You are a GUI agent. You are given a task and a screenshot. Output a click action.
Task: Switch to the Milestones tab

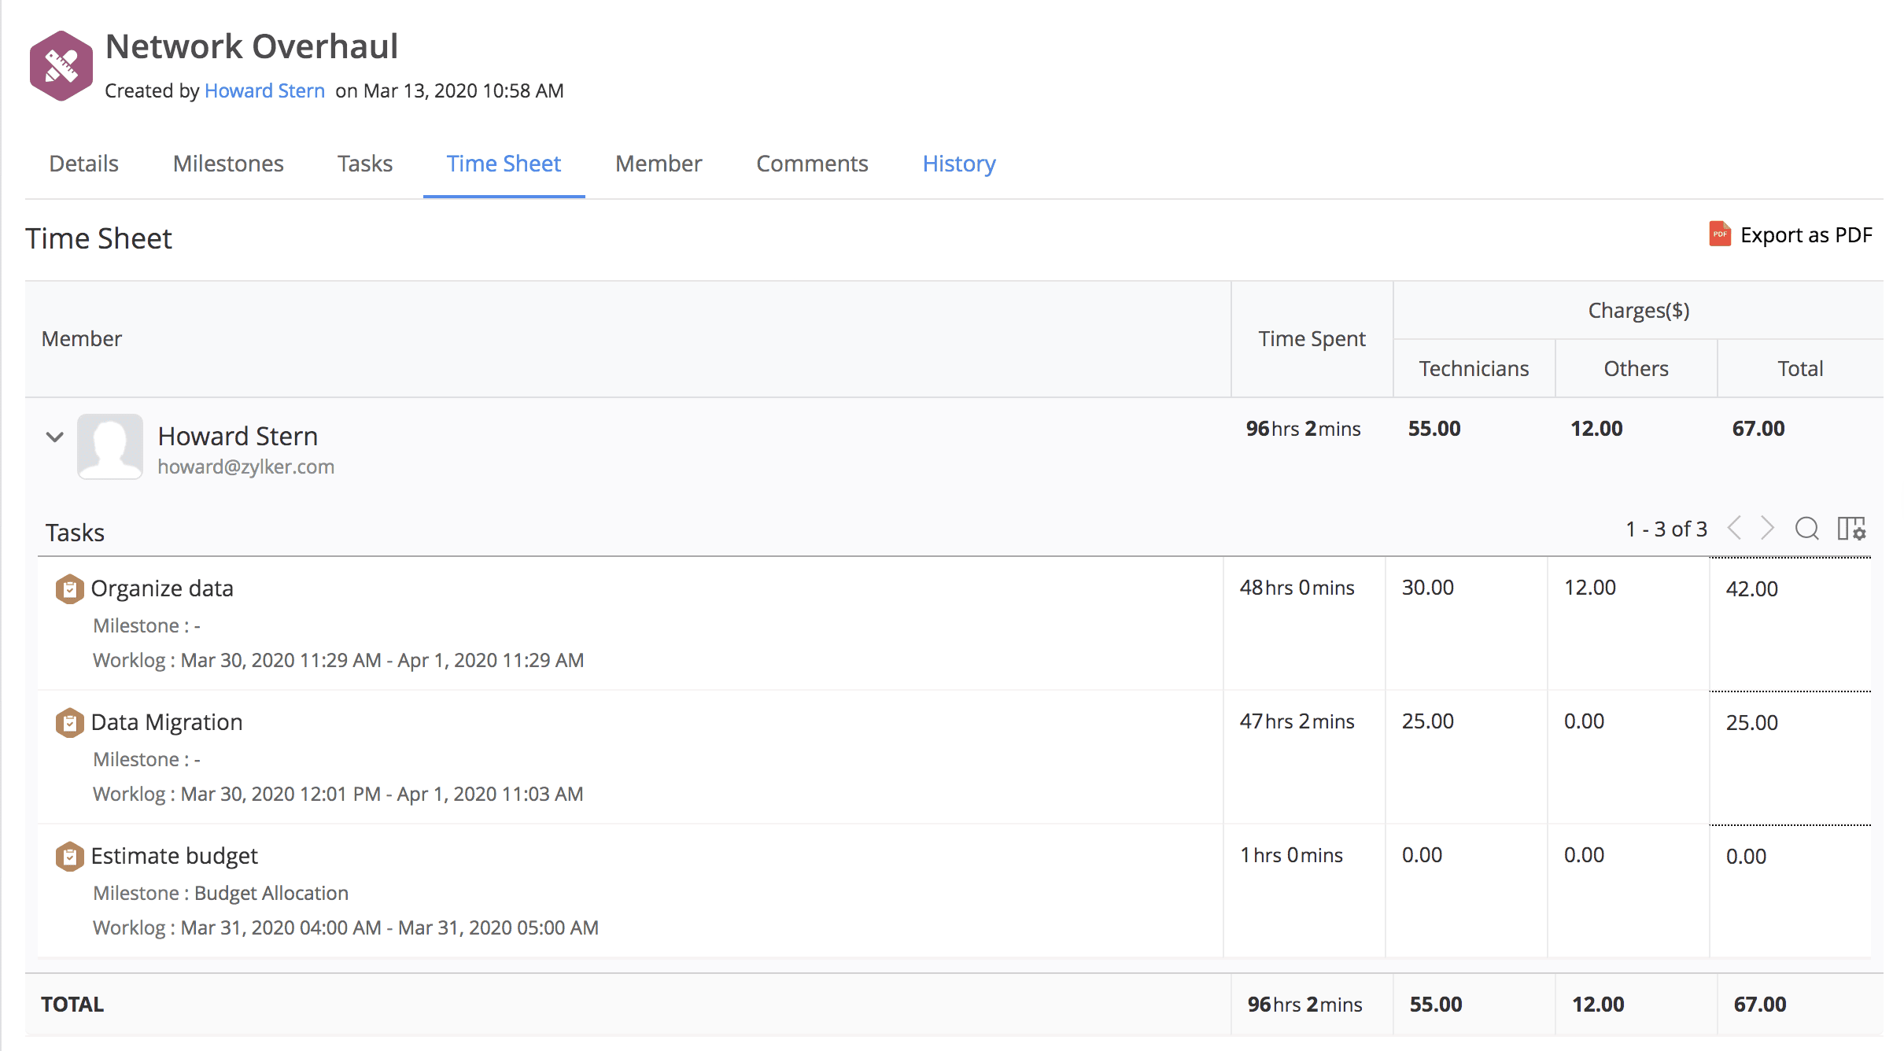click(x=228, y=164)
